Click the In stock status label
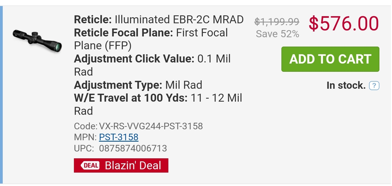Screen dimensions: 392x186 tap(346, 86)
